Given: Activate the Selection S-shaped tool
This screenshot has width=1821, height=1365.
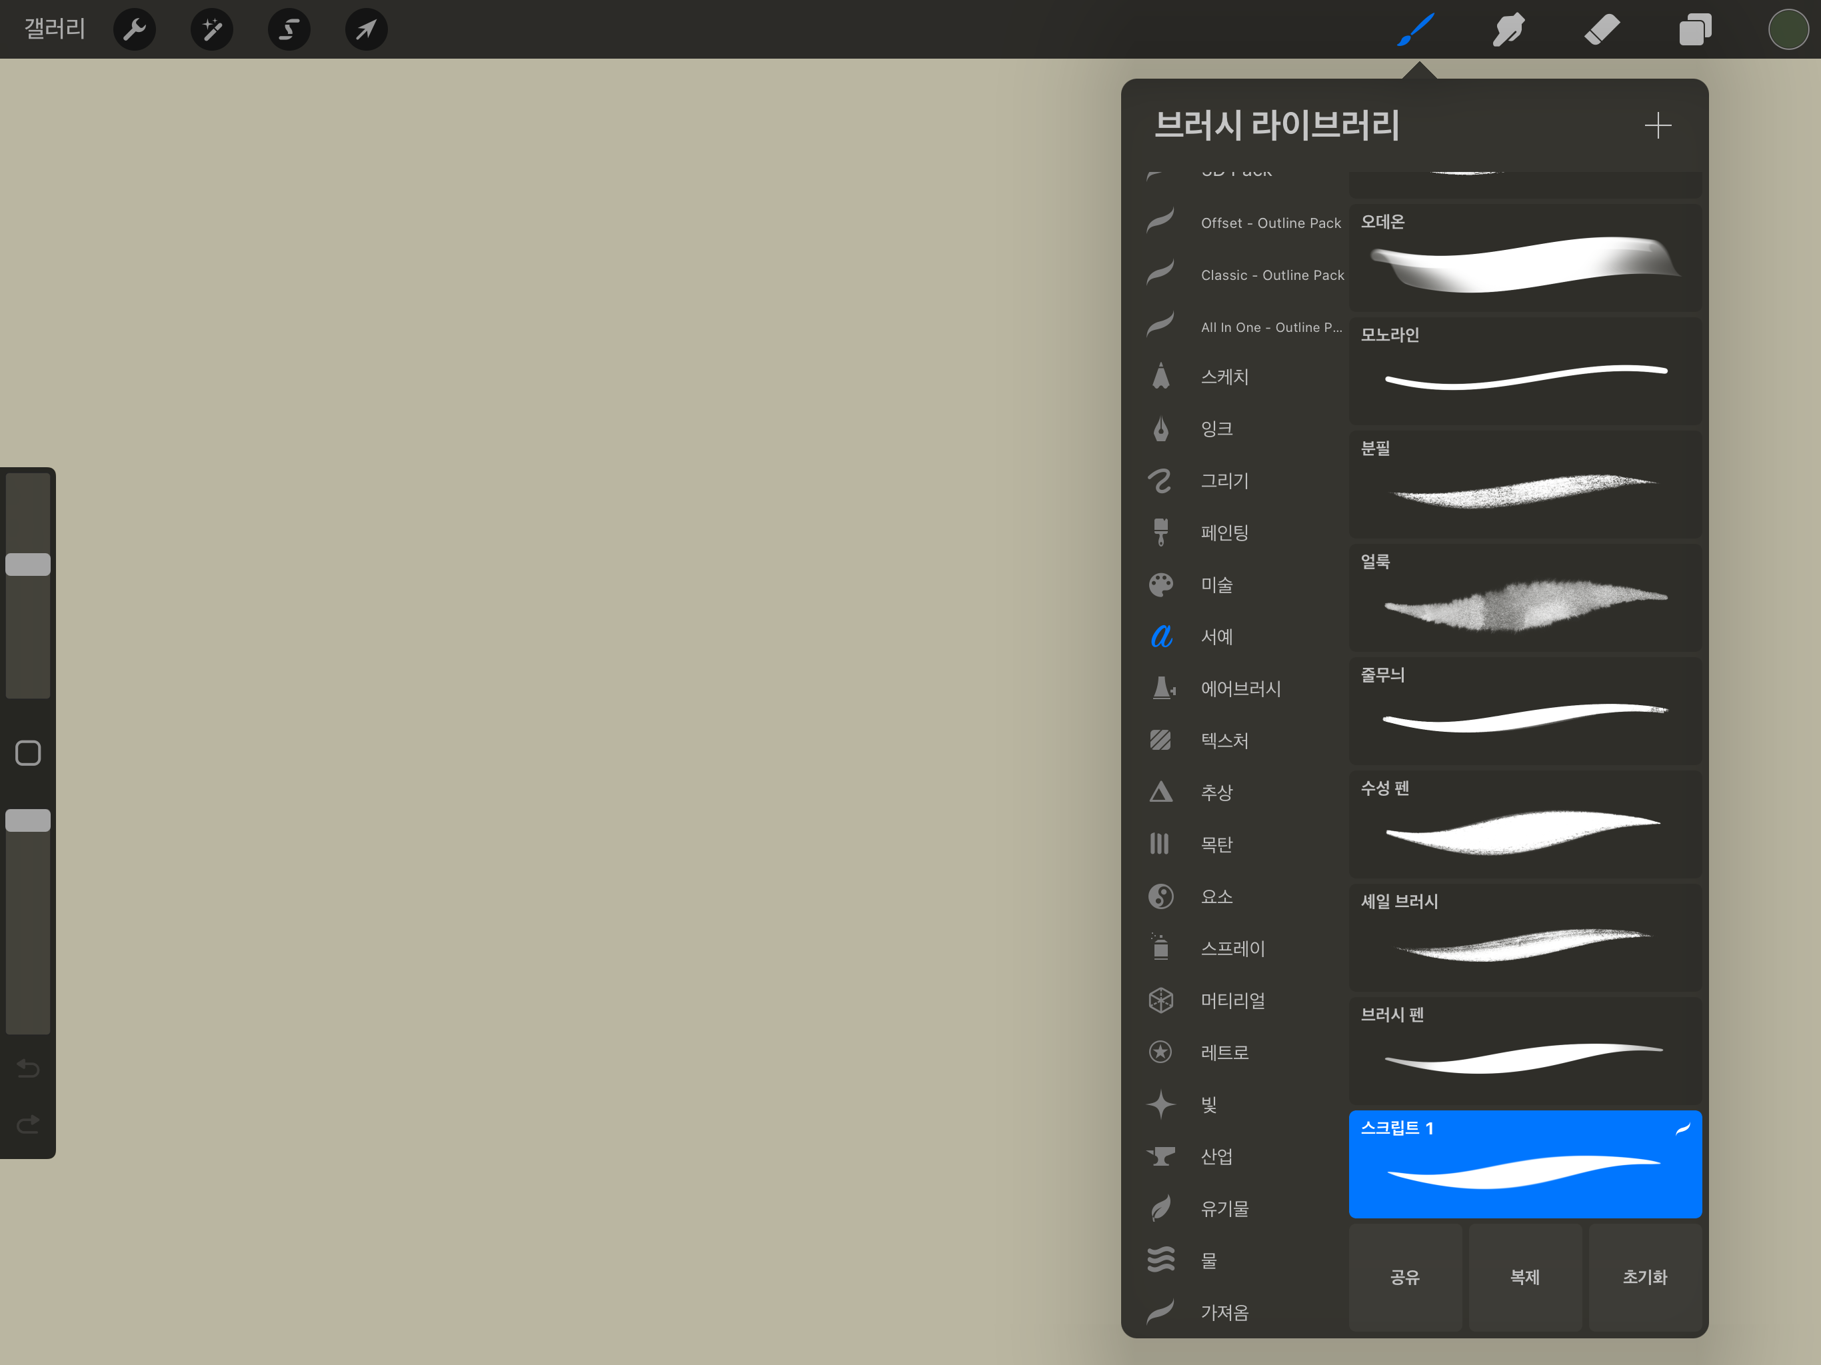Looking at the screenshot, I should click(289, 29).
